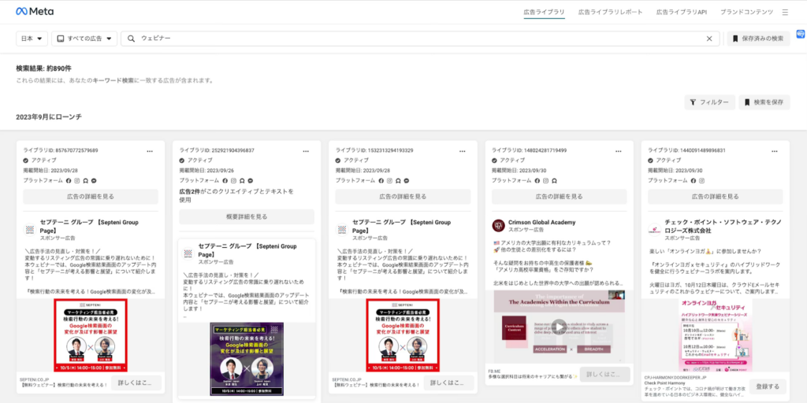Click the ウェビナー search input field
The image size is (807, 403).
coord(418,38)
